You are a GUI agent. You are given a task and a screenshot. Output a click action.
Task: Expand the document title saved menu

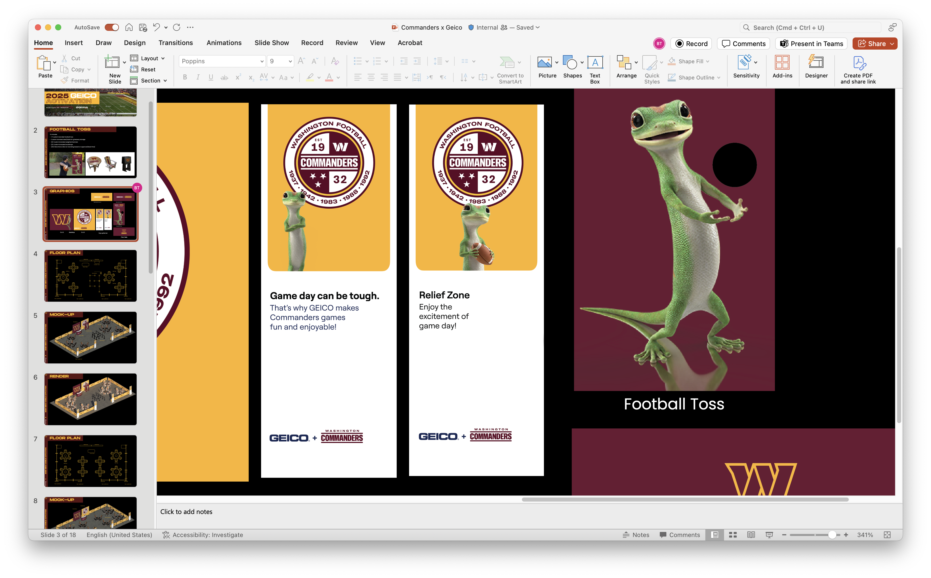tap(538, 28)
